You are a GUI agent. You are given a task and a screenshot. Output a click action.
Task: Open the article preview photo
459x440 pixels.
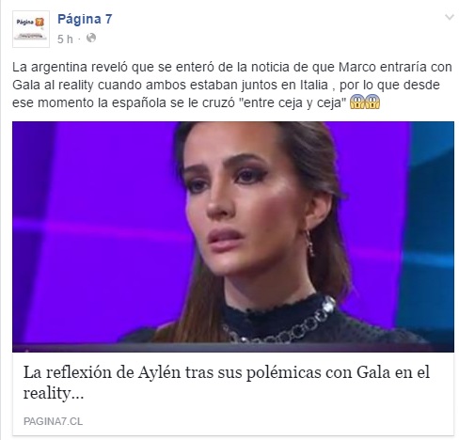click(x=233, y=237)
